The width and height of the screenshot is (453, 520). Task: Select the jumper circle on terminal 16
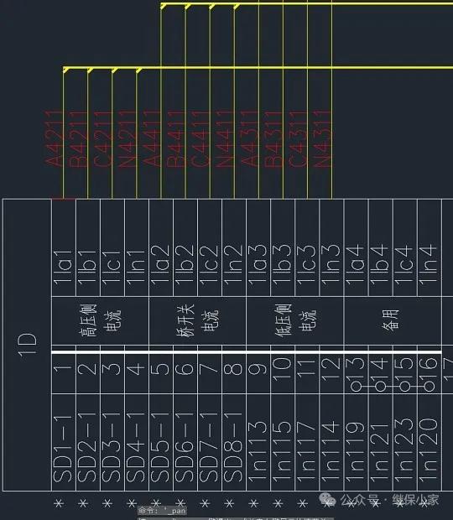click(x=430, y=386)
